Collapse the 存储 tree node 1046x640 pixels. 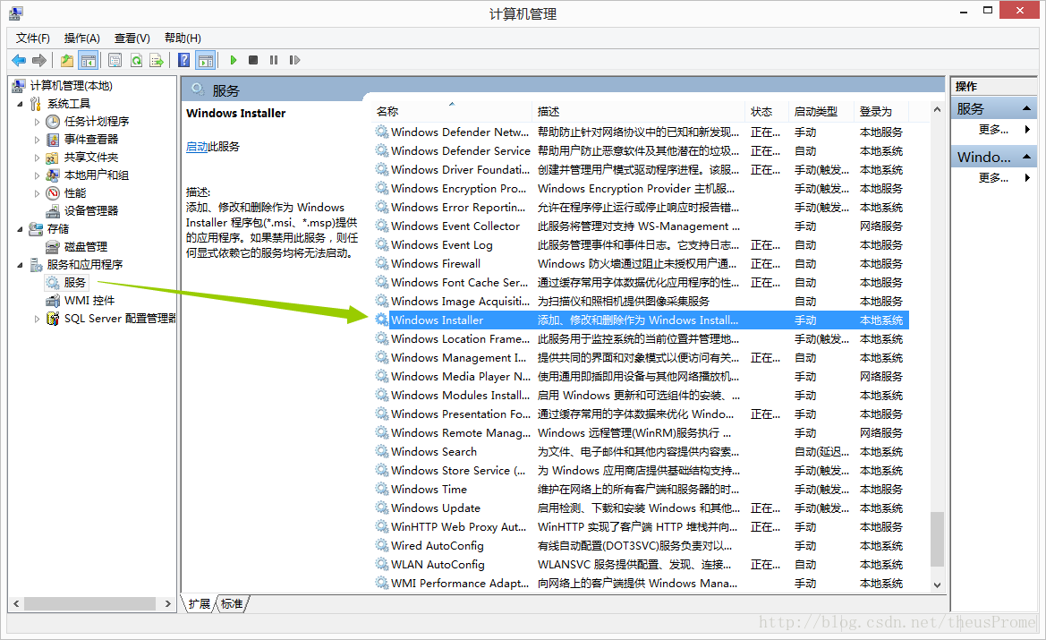(20, 229)
